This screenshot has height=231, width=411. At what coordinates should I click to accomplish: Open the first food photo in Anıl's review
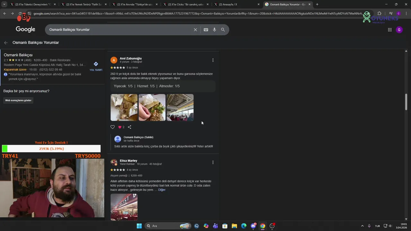pos(124,107)
